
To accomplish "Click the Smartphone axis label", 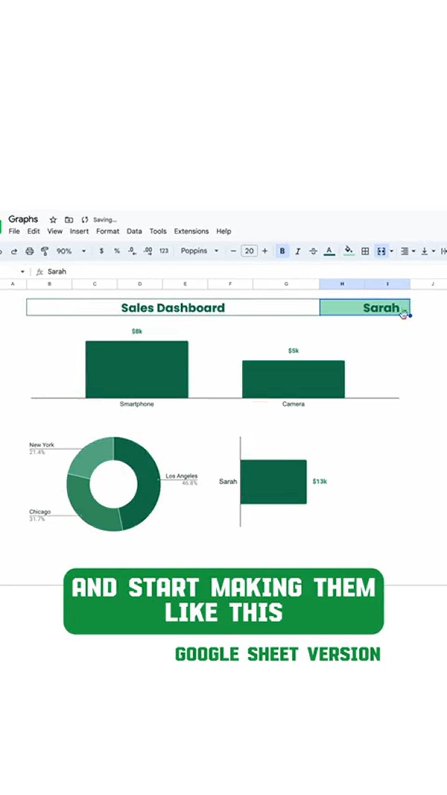I will point(137,404).
